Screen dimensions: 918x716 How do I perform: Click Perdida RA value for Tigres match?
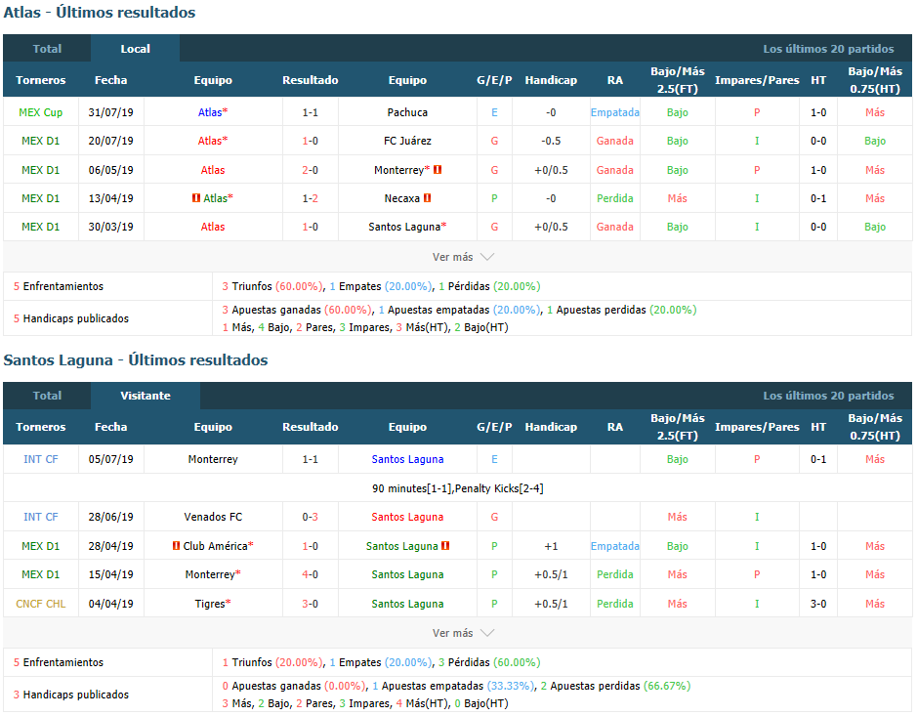(614, 604)
